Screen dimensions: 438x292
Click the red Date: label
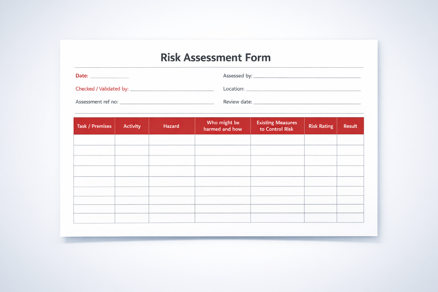[82, 76]
